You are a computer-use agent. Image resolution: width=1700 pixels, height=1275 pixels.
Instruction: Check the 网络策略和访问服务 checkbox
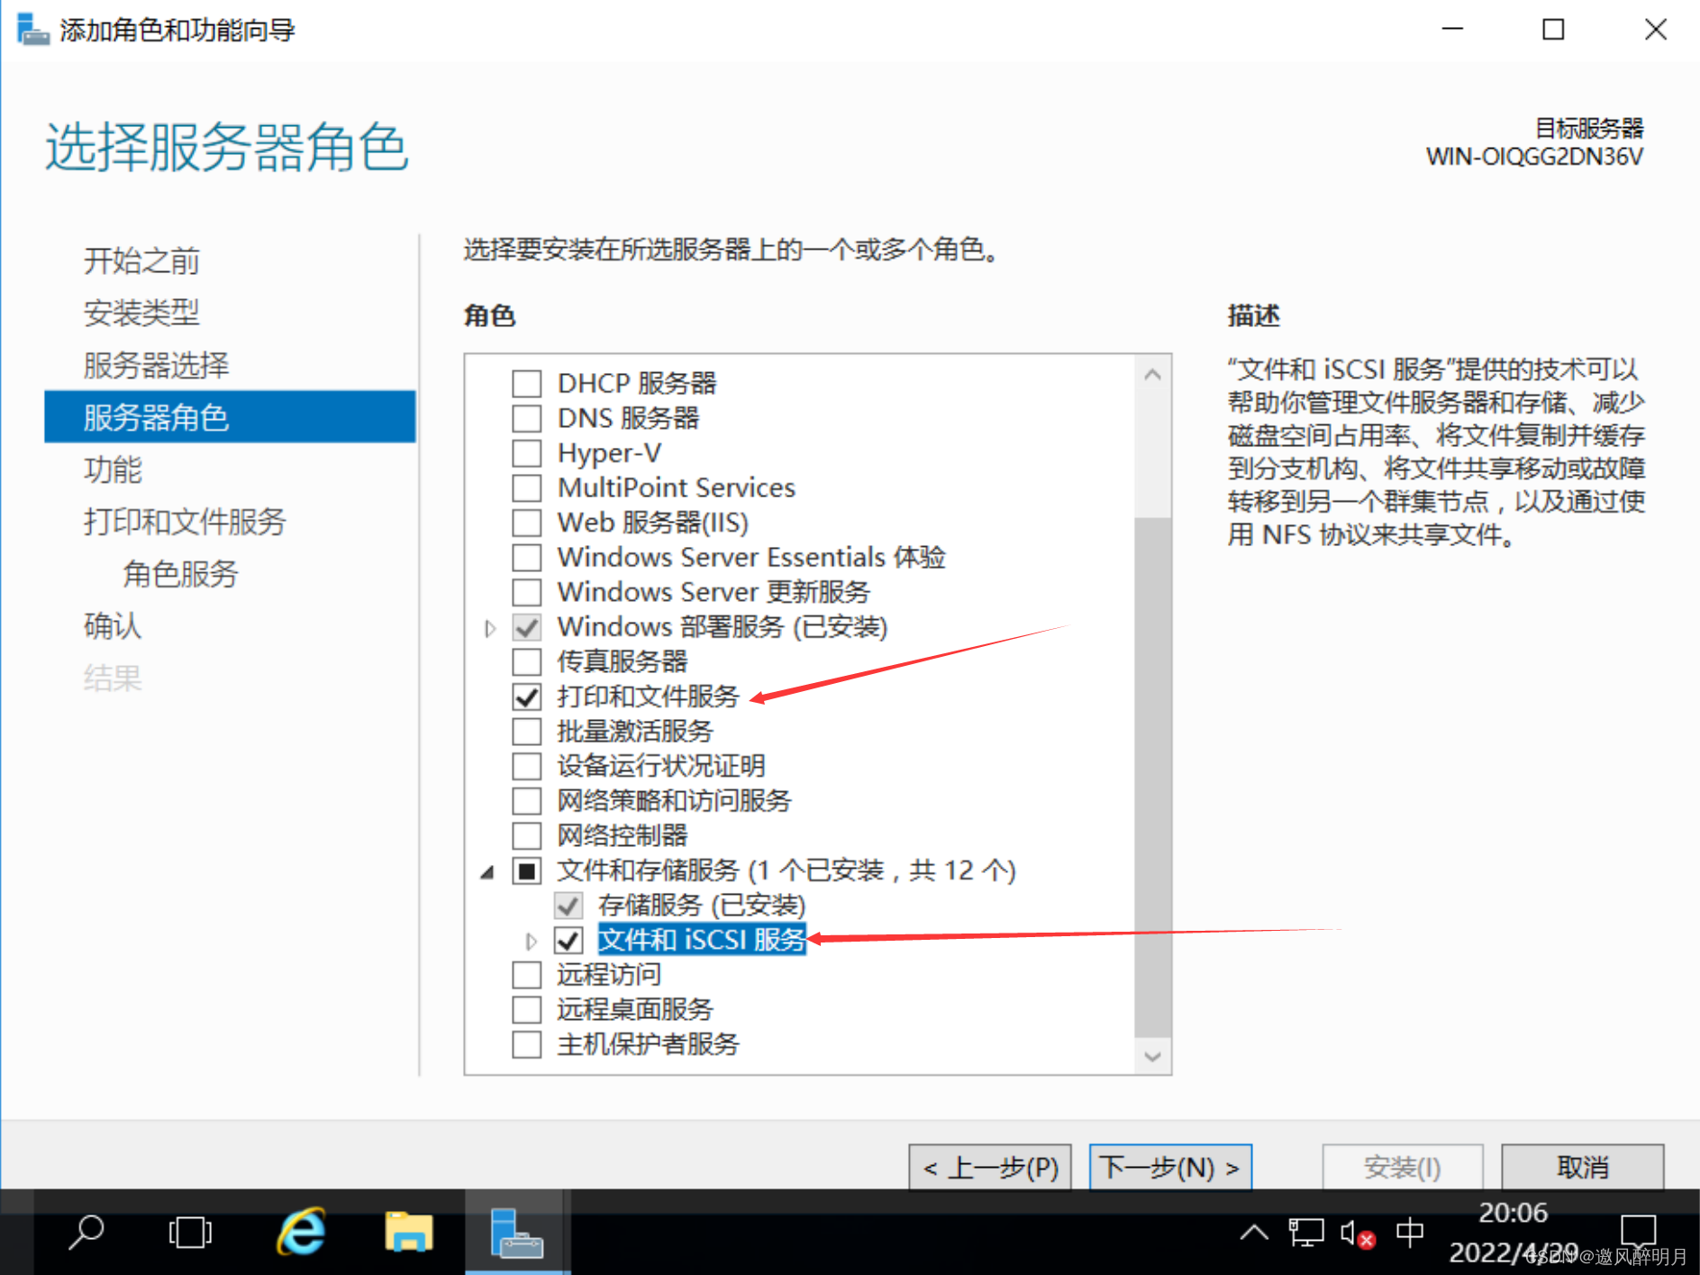527,801
